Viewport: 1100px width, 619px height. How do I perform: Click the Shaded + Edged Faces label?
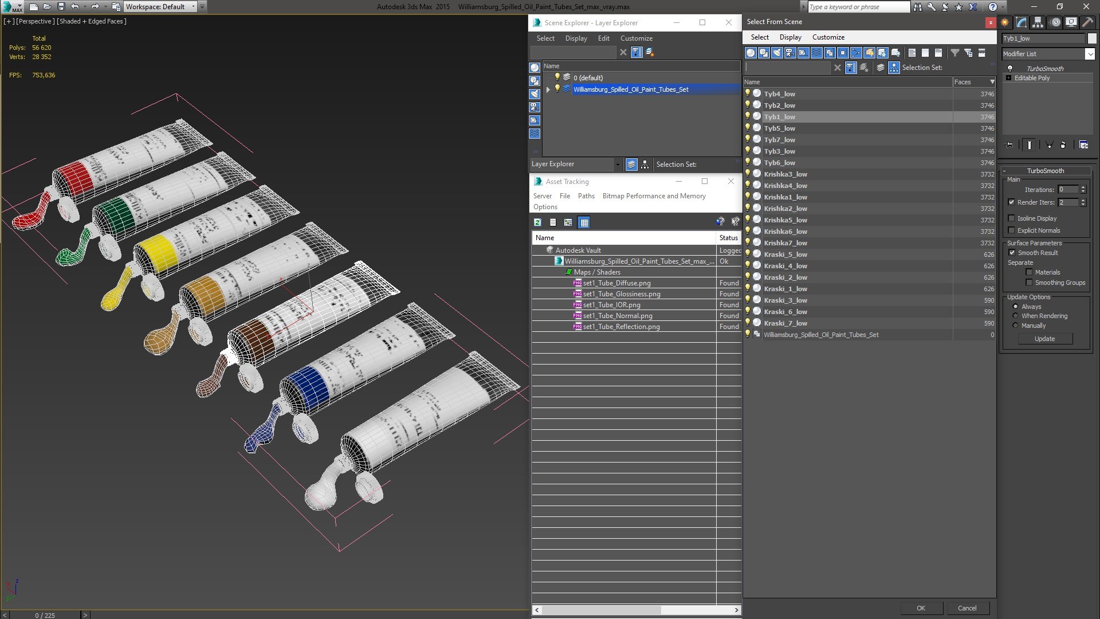pyautogui.click(x=92, y=21)
